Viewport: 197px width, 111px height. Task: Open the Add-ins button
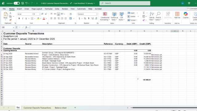coord(177,15)
